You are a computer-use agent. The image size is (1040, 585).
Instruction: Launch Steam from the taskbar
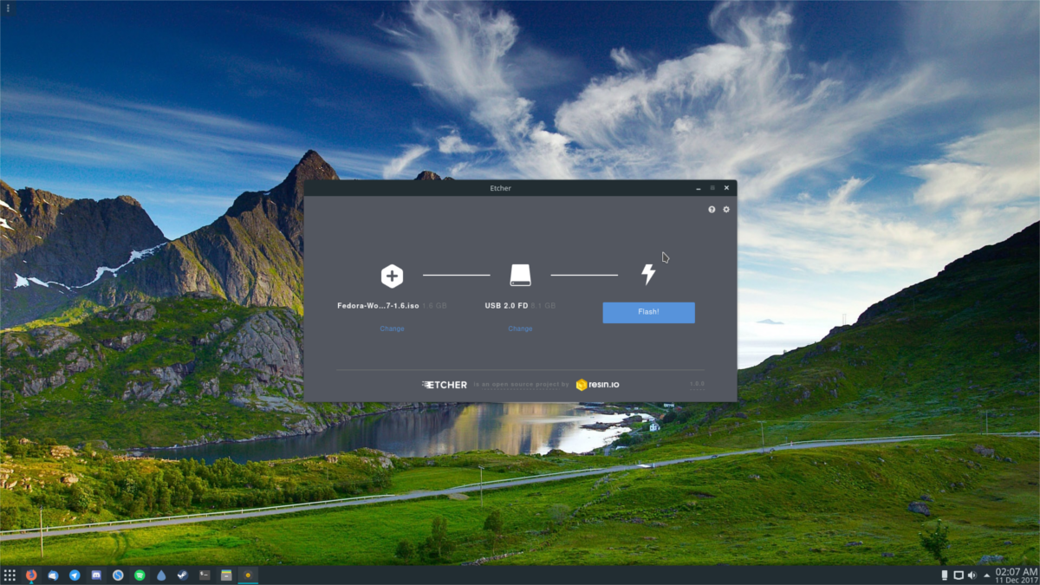click(183, 575)
